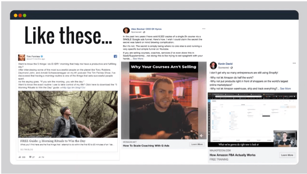Click the like icon with 309
The height and width of the screenshot is (174, 307).
click(x=20, y=157)
